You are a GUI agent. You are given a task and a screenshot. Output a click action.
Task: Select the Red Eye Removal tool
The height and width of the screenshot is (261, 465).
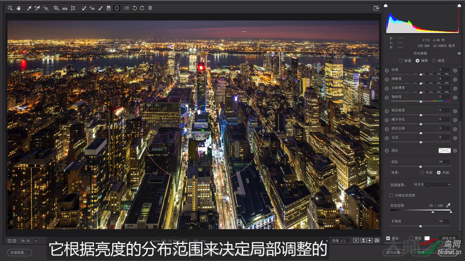tap(92, 8)
